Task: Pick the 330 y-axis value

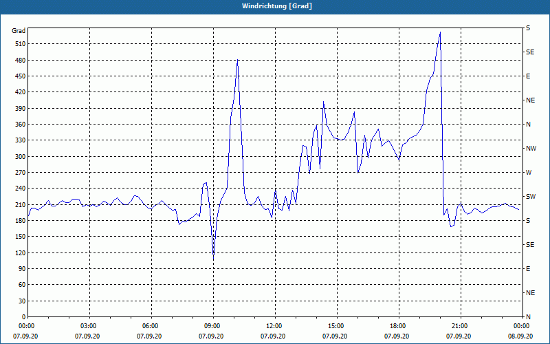Action: pos(21,140)
